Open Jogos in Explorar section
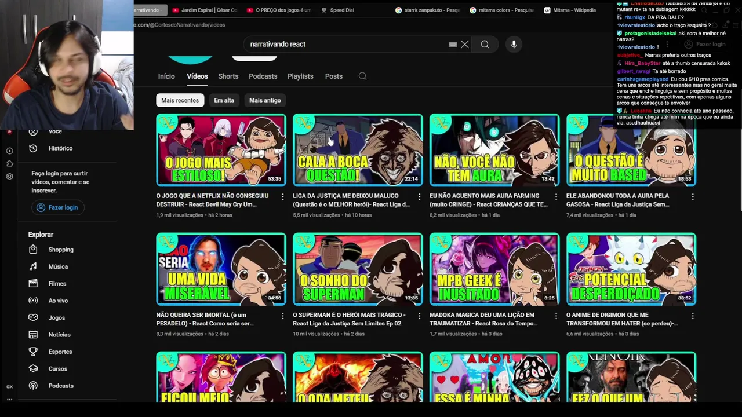This screenshot has height=417, width=742. point(57,317)
